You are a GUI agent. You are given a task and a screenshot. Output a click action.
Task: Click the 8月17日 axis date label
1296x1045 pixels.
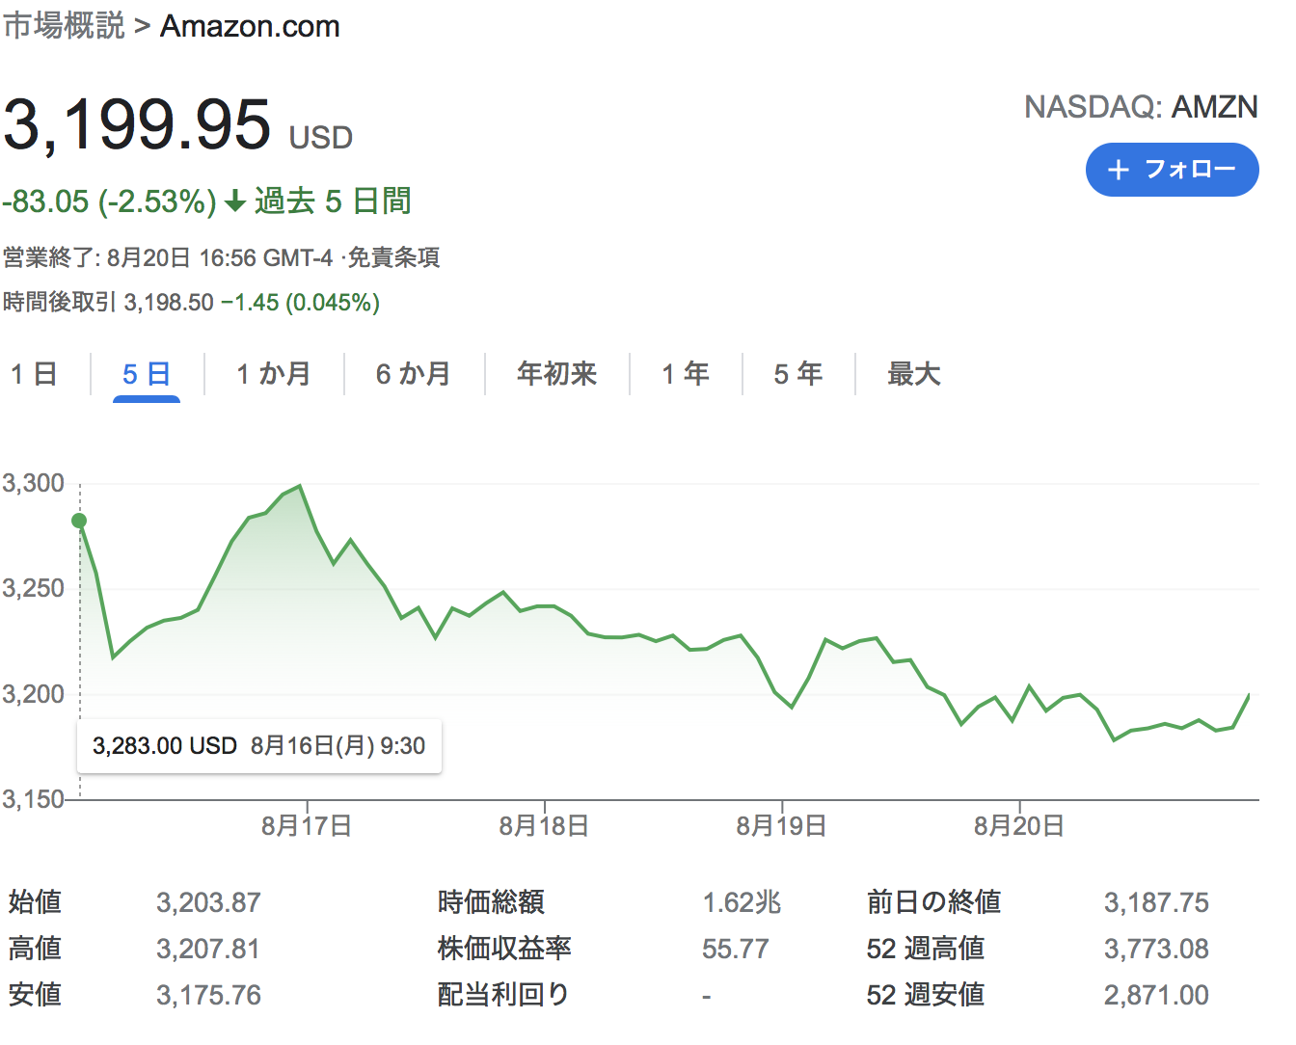(307, 826)
